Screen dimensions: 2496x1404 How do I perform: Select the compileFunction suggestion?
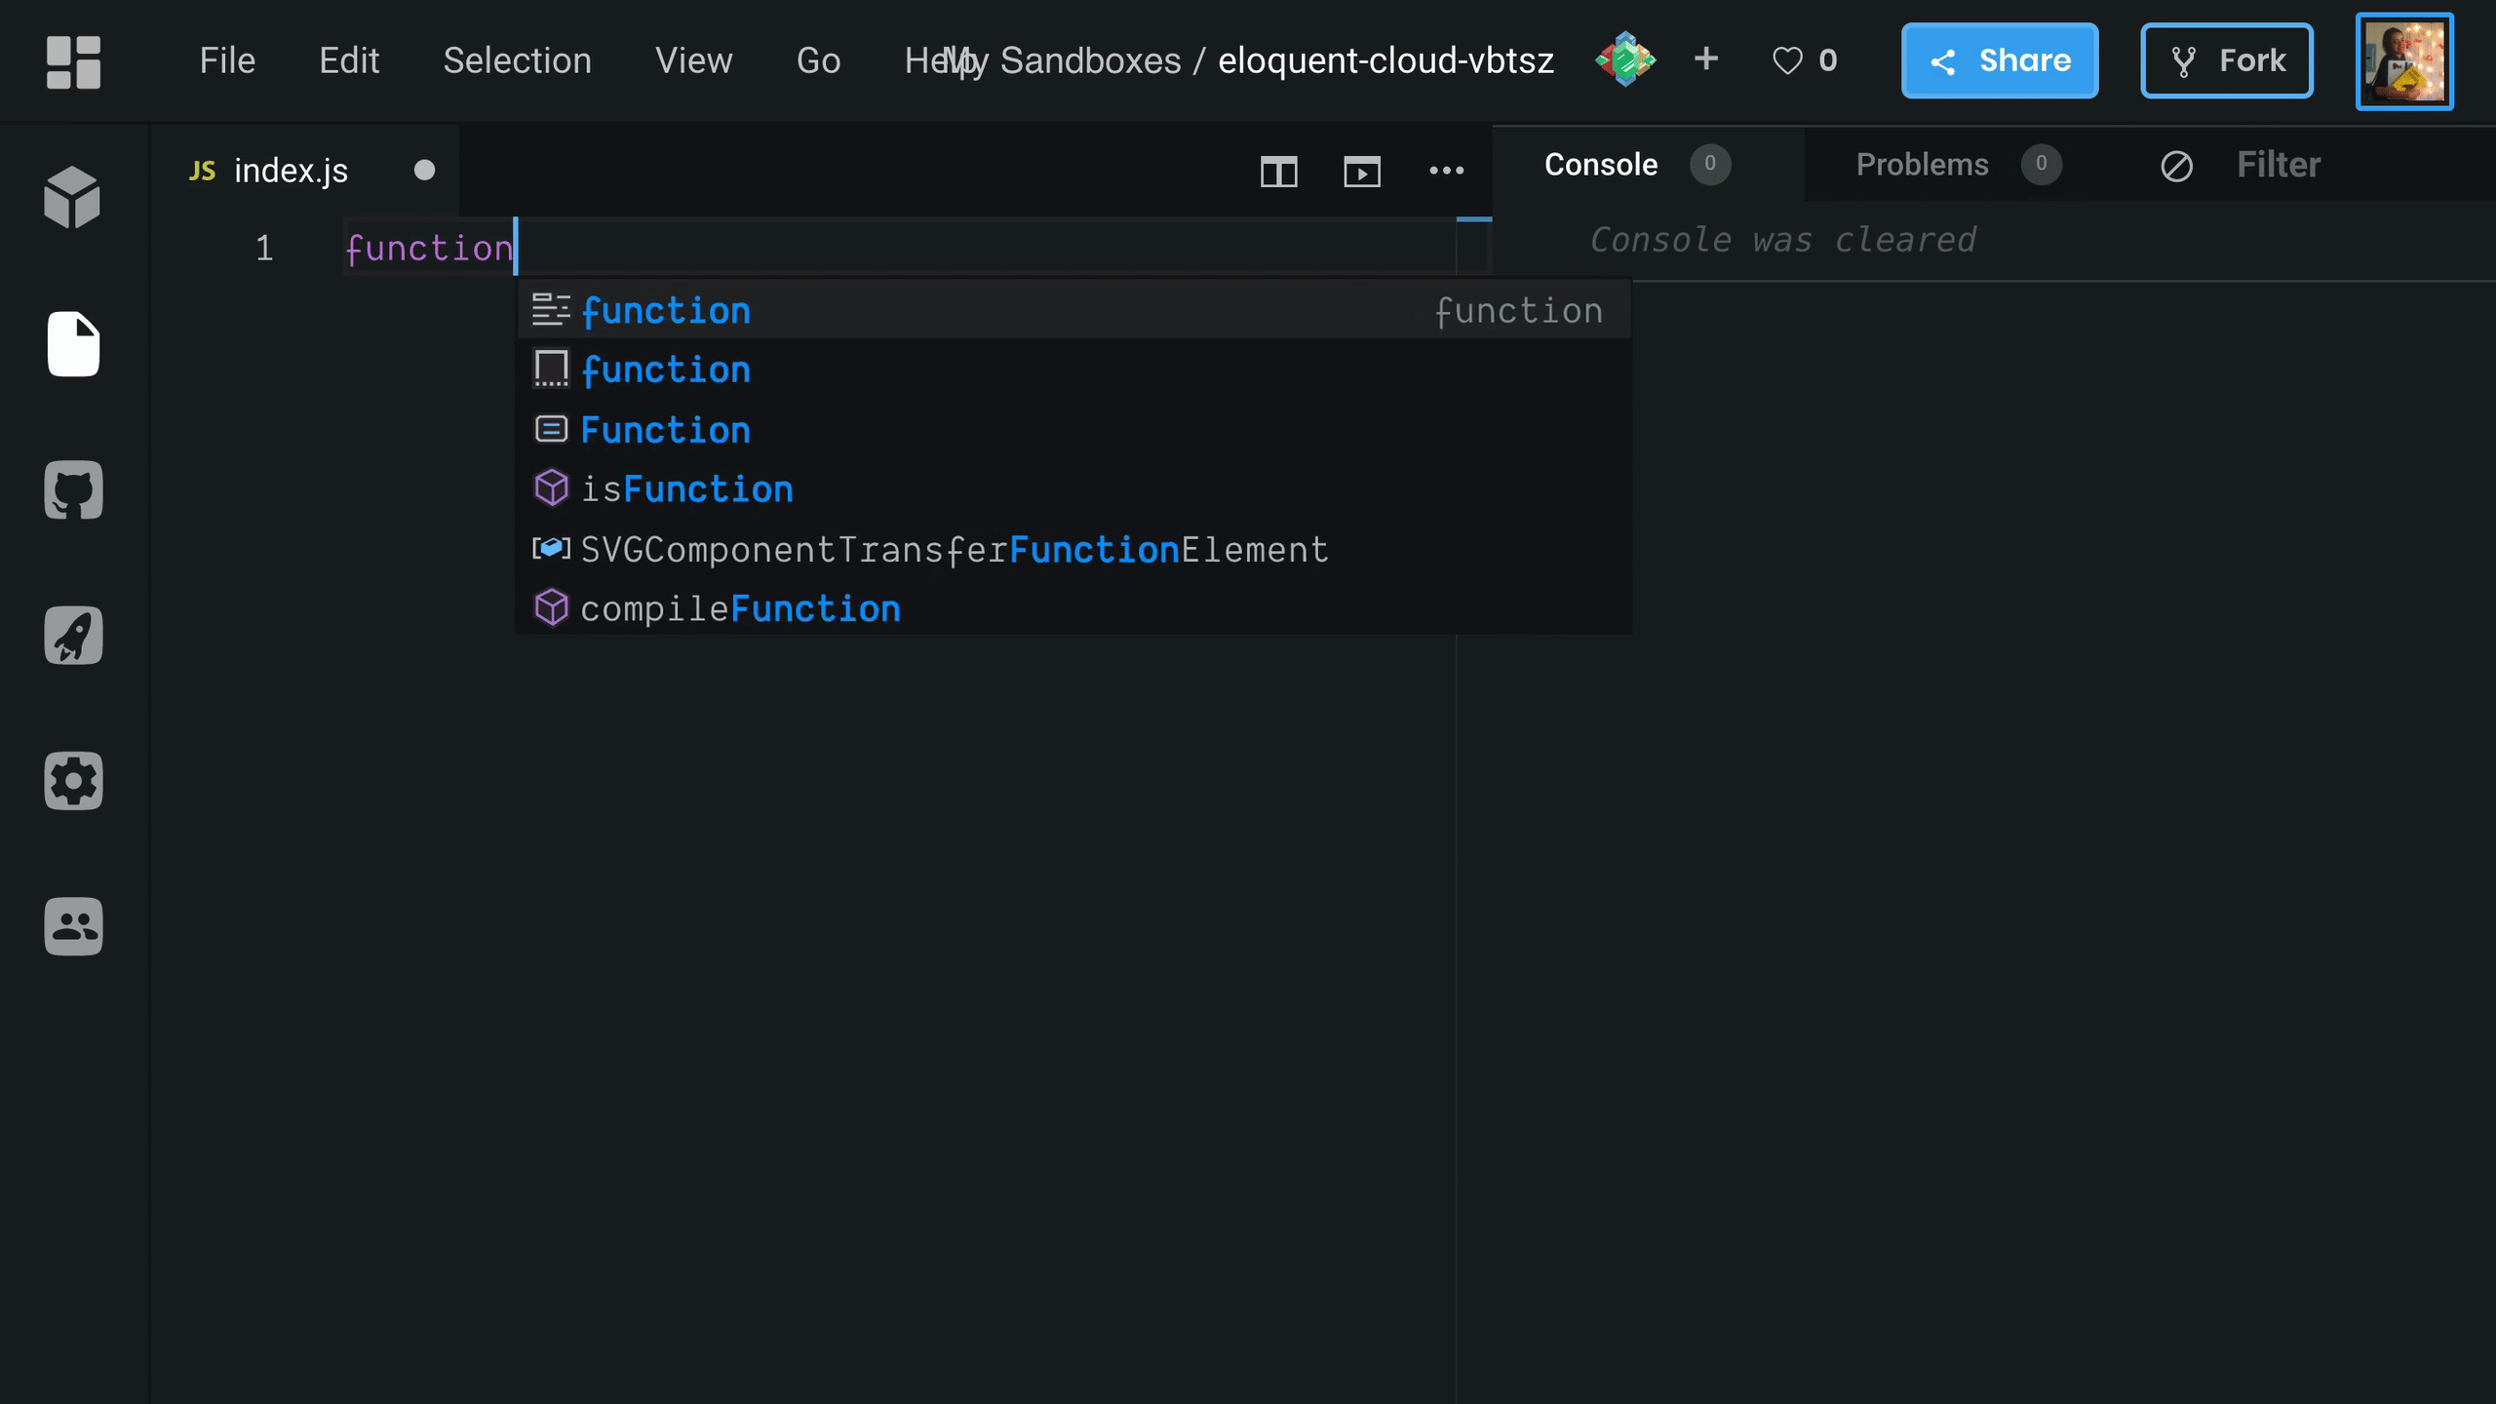coord(1073,608)
